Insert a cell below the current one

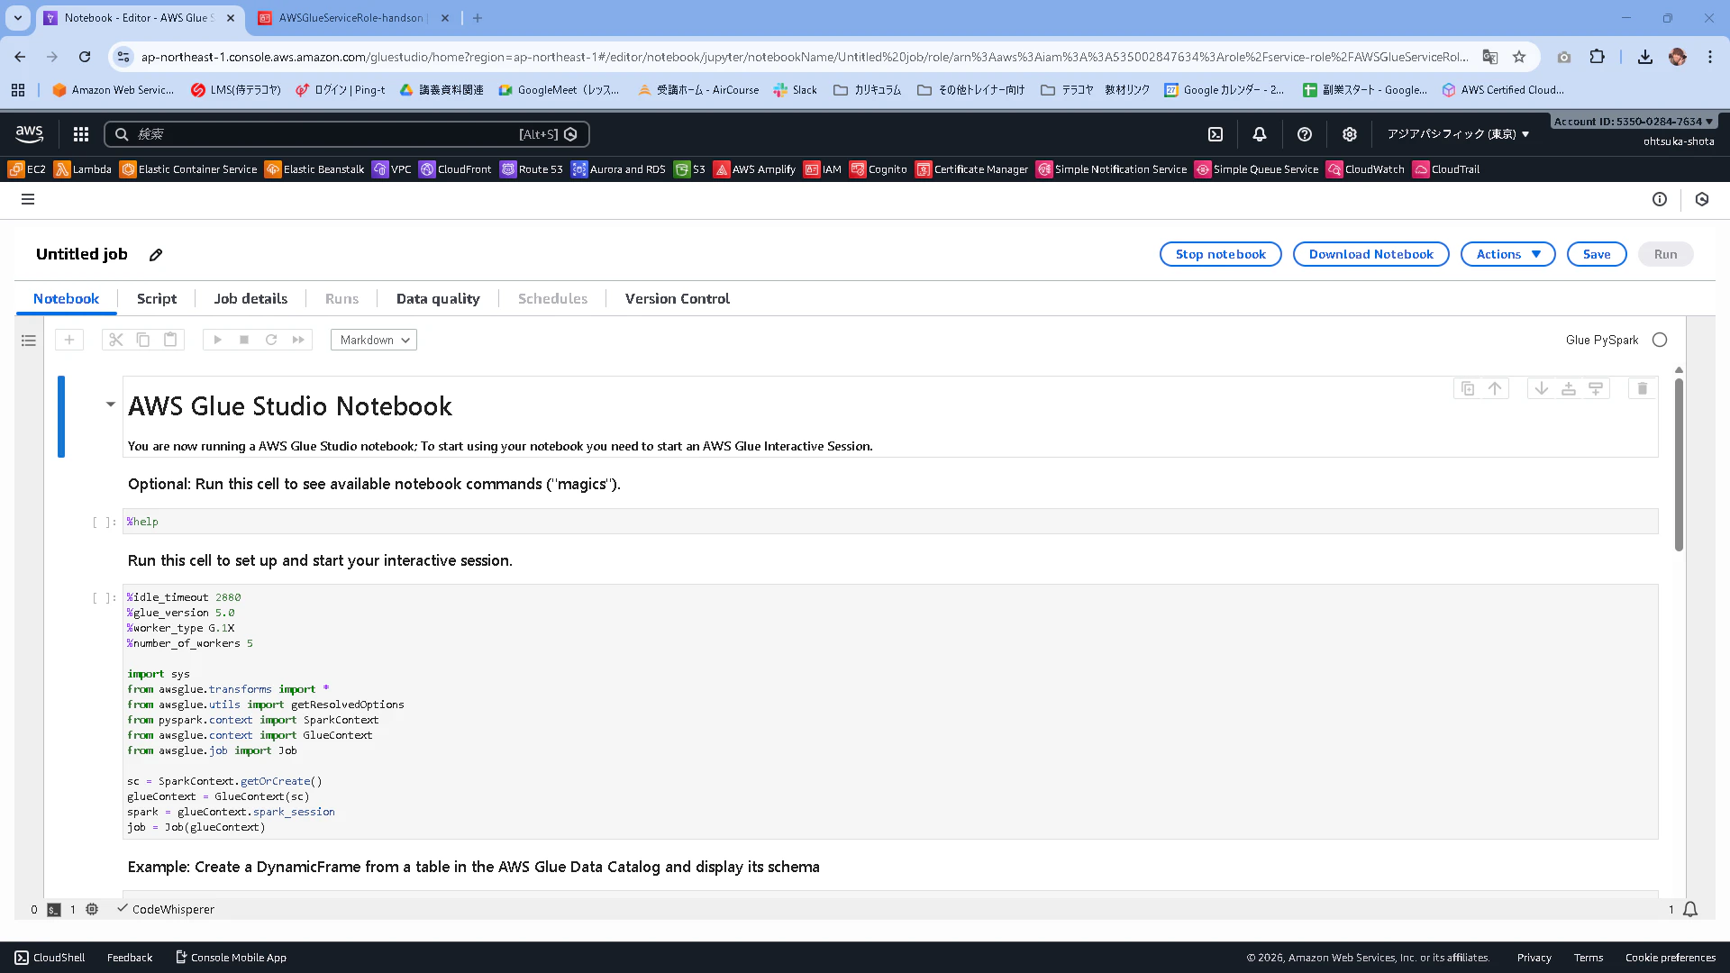coord(1596,388)
